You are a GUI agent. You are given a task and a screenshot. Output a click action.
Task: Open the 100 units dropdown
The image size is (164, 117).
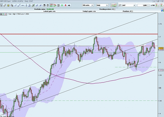[x=88, y=5]
